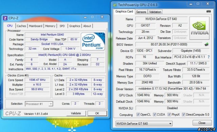Click the '33.5 GTexel/s' texture fillrate value
217x132 pixels.
[196, 70]
